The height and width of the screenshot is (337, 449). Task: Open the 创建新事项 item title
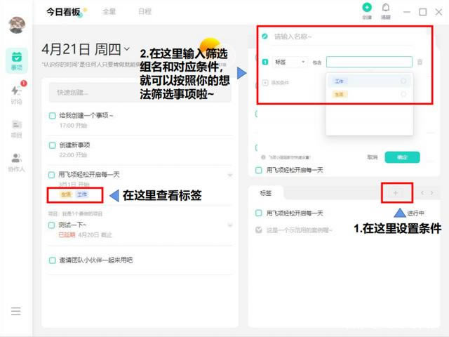point(74,145)
